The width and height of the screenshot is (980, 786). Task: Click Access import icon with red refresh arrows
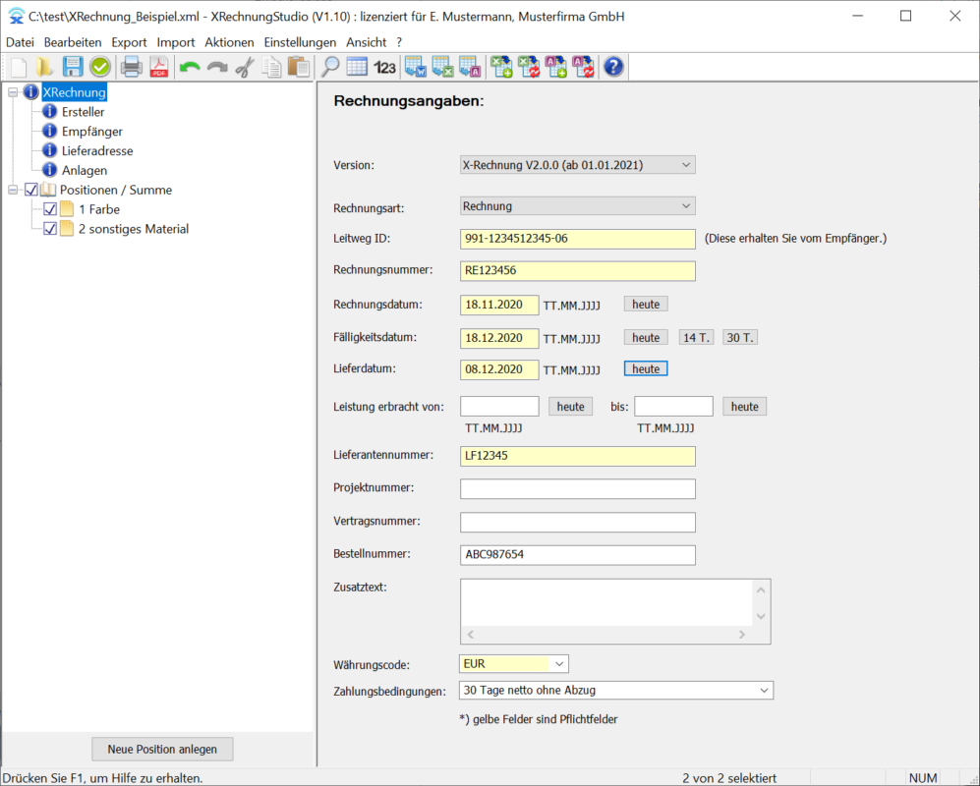[584, 67]
